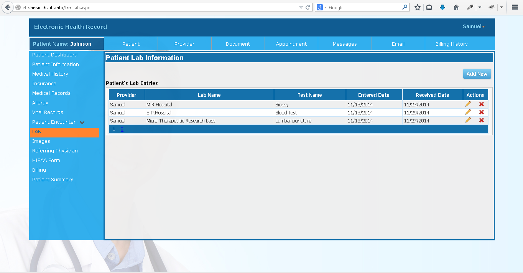Edit the Blood test entry pencil icon
This screenshot has width=523, height=273.
(x=468, y=112)
